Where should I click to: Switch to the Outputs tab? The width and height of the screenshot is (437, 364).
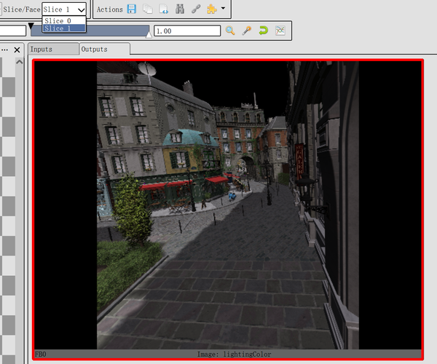tap(104, 49)
